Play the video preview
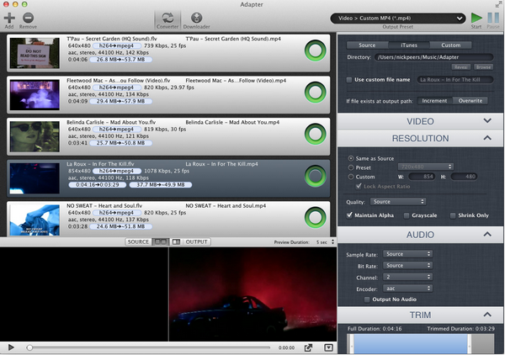Screen dimensions: 505x355 pyautogui.click(x=11, y=347)
